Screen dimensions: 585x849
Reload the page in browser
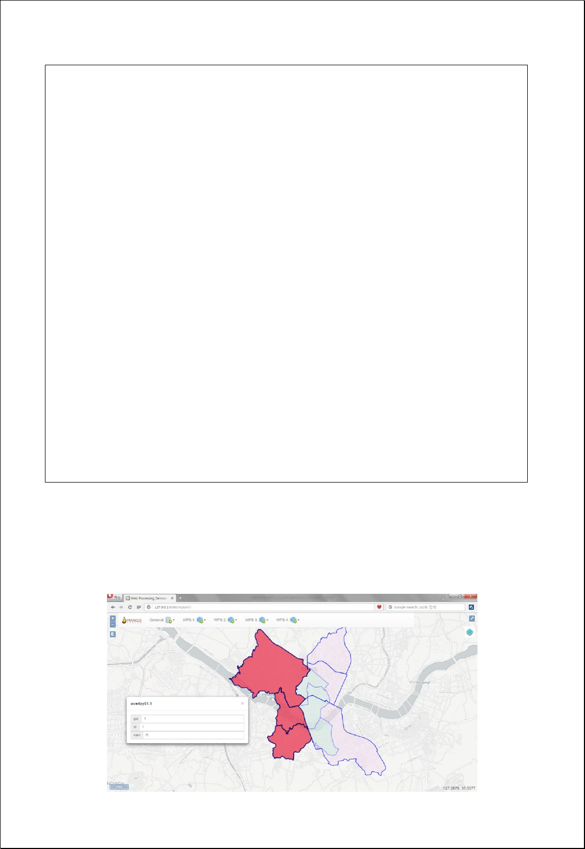pyautogui.click(x=130, y=607)
